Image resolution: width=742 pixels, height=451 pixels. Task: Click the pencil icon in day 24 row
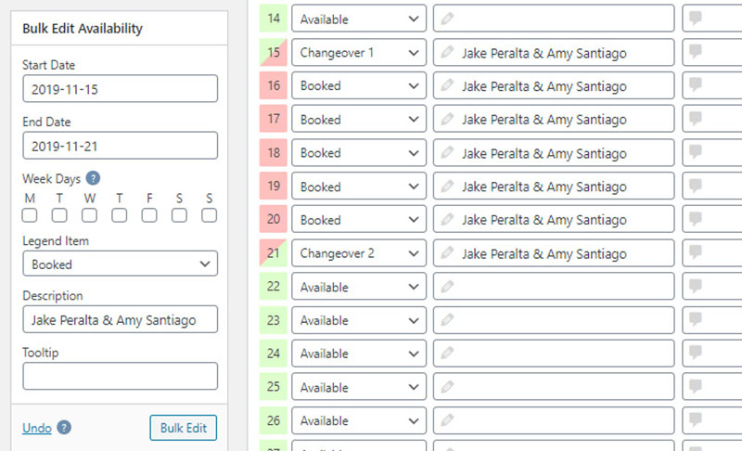coord(447,353)
